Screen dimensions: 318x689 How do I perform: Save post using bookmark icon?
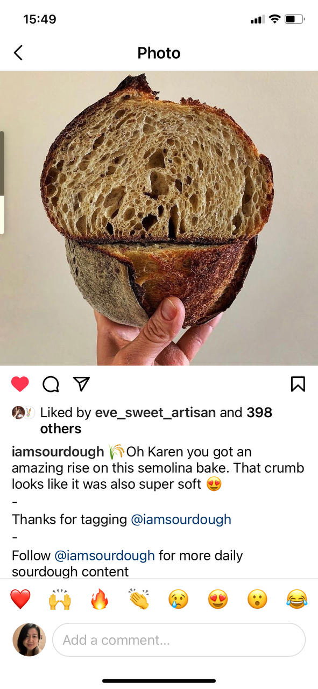point(298,384)
